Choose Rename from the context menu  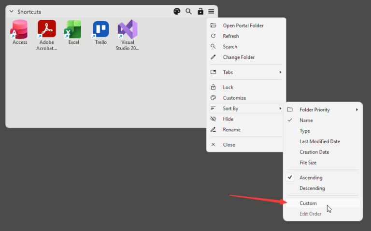(x=246, y=130)
